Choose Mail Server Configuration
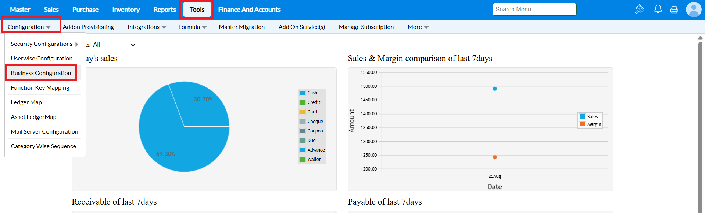 click(44, 132)
